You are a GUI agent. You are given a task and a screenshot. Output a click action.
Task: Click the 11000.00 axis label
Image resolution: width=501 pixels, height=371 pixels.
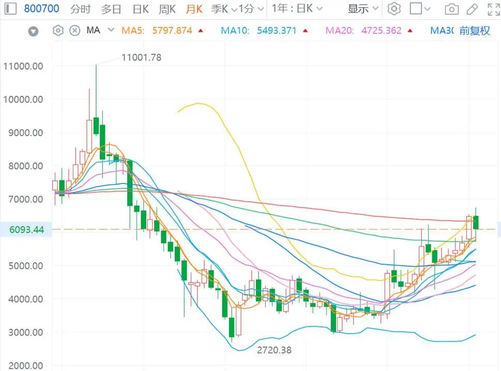23,67
